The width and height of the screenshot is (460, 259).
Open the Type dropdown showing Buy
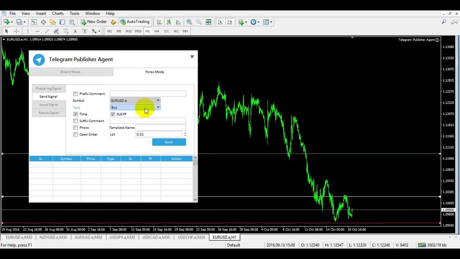pos(135,107)
